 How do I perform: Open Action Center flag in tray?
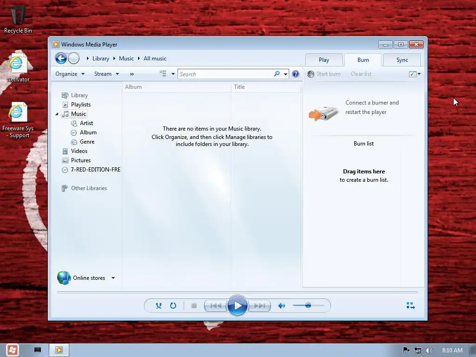(x=406, y=350)
